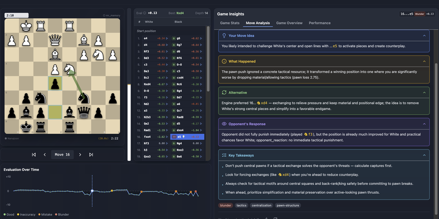Click the move list scrollbar

pos(208,59)
